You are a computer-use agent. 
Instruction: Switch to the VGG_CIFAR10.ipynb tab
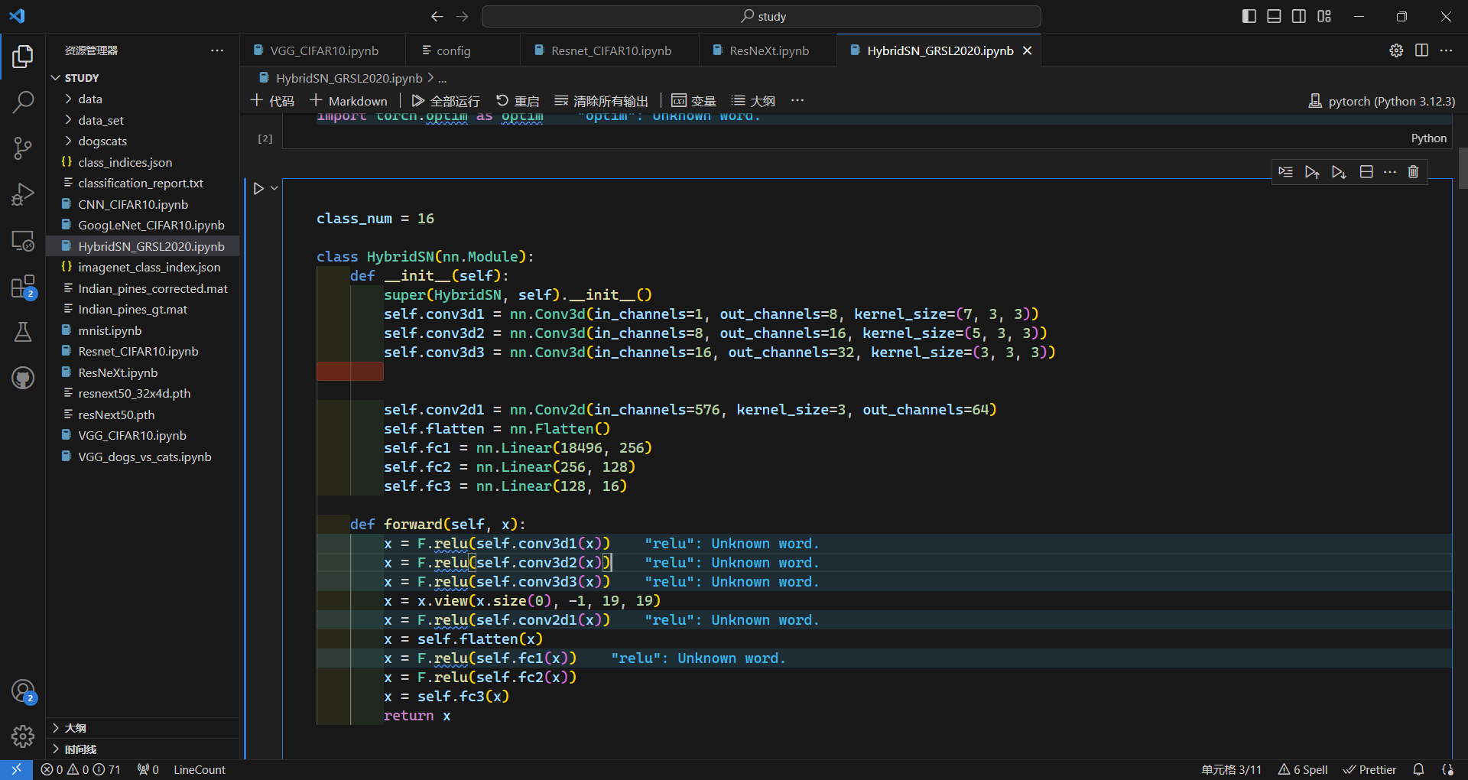coord(324,50)
